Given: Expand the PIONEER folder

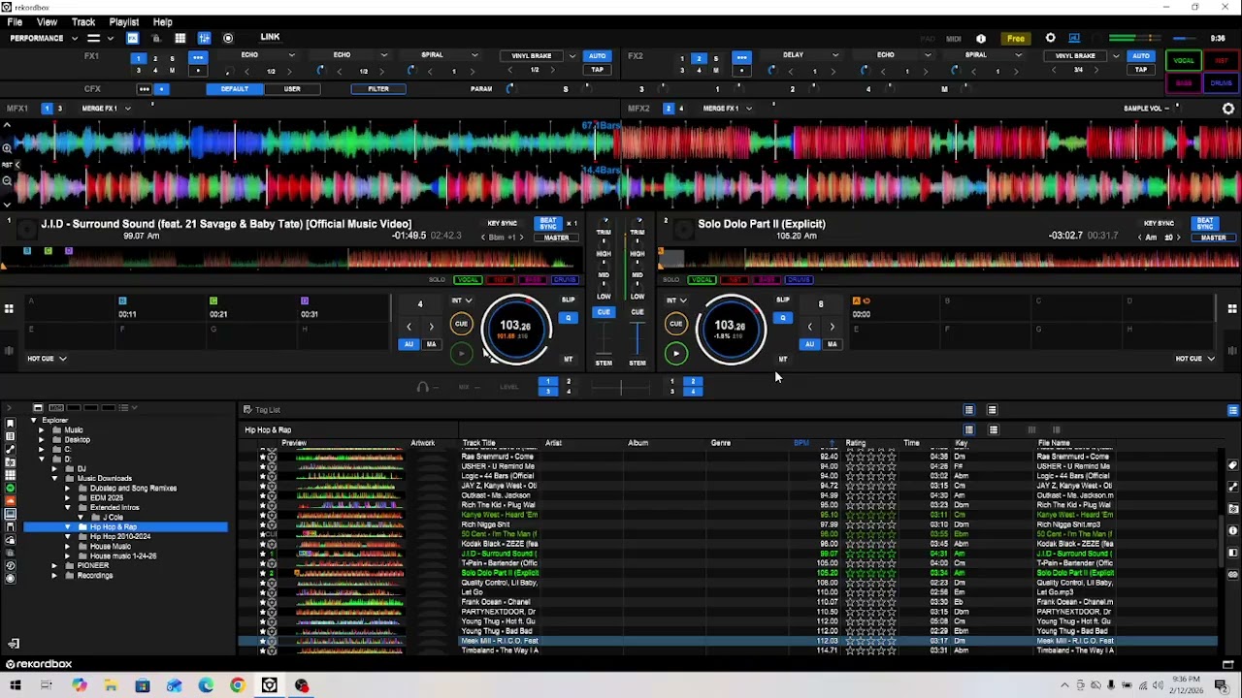Looking at the screenshot, I should pyautogui.click(x=55, y=566).
